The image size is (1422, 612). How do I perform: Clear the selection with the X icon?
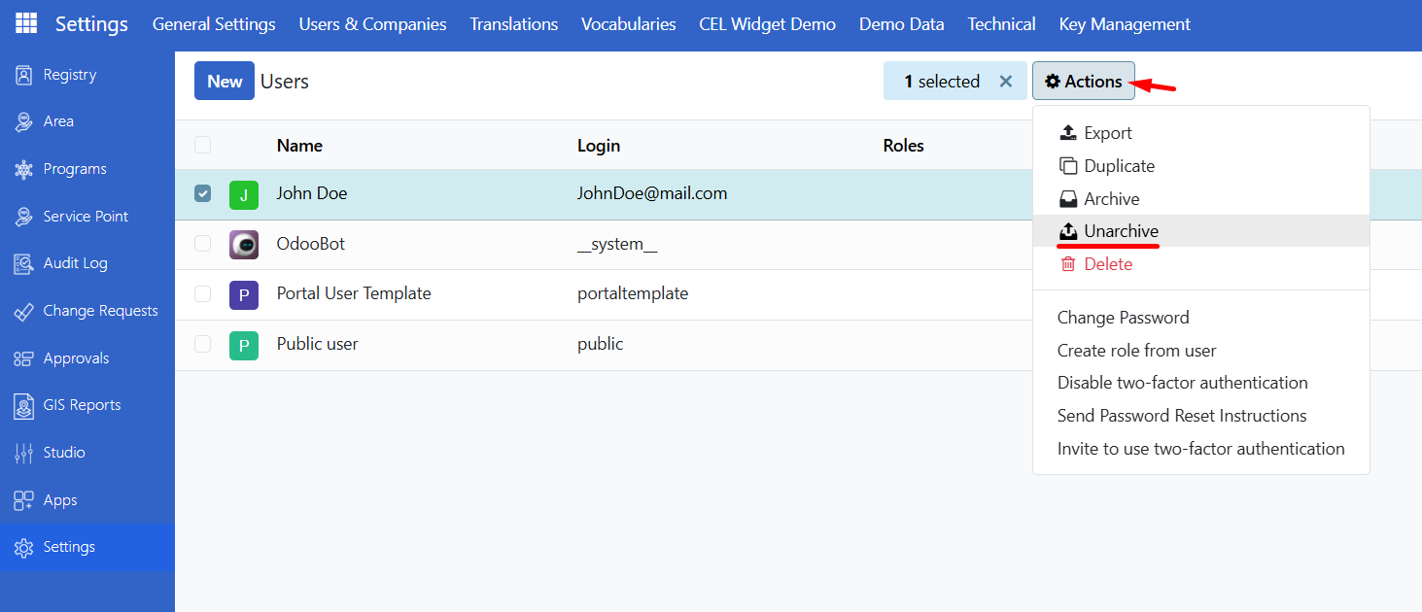1006,81
